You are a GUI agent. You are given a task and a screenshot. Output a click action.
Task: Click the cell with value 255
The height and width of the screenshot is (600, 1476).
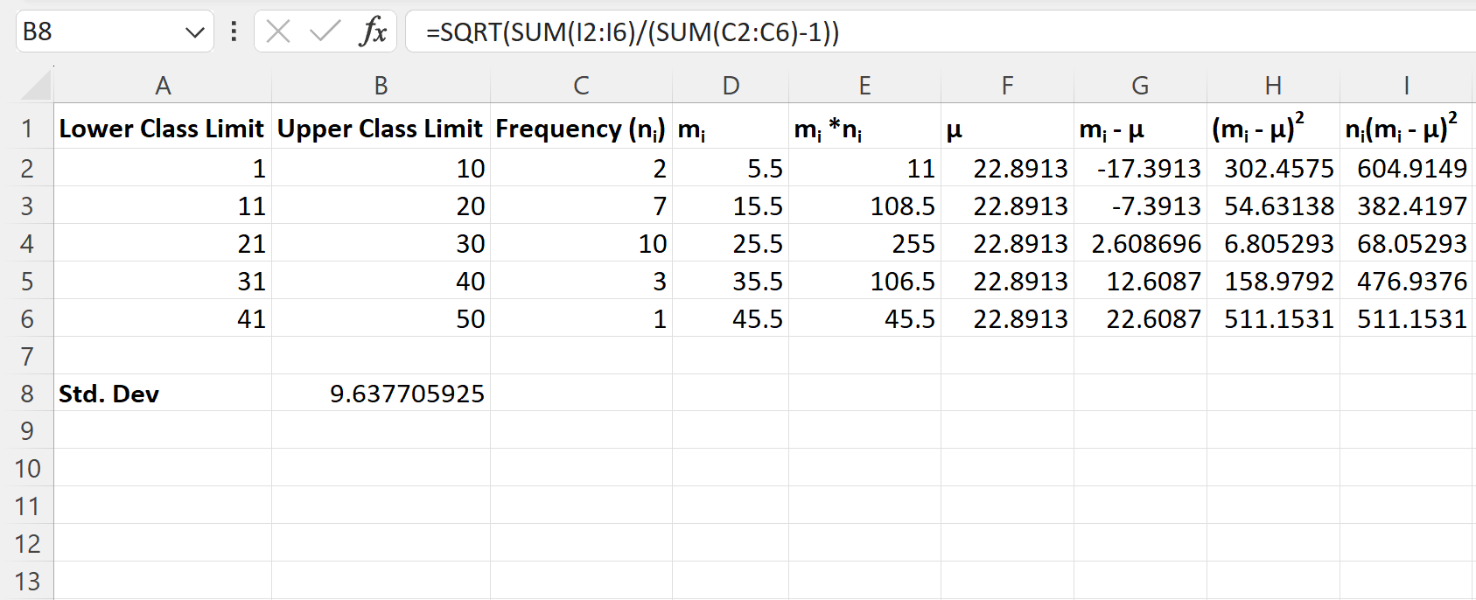(864, 243)
